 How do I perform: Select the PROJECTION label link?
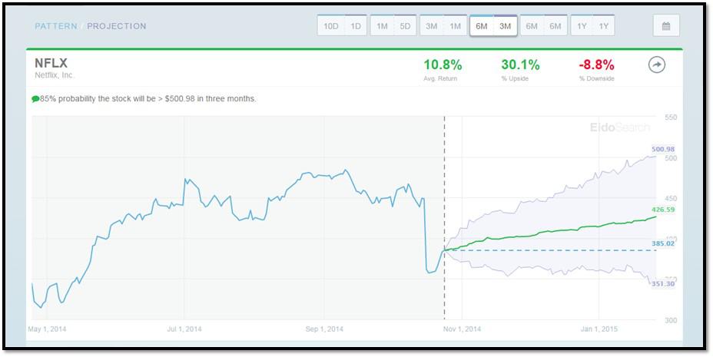117,26
